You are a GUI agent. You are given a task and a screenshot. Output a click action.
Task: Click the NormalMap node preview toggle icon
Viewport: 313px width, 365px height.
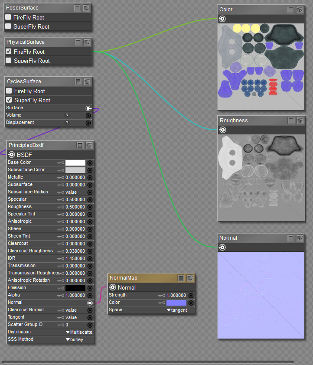[190, 278]
